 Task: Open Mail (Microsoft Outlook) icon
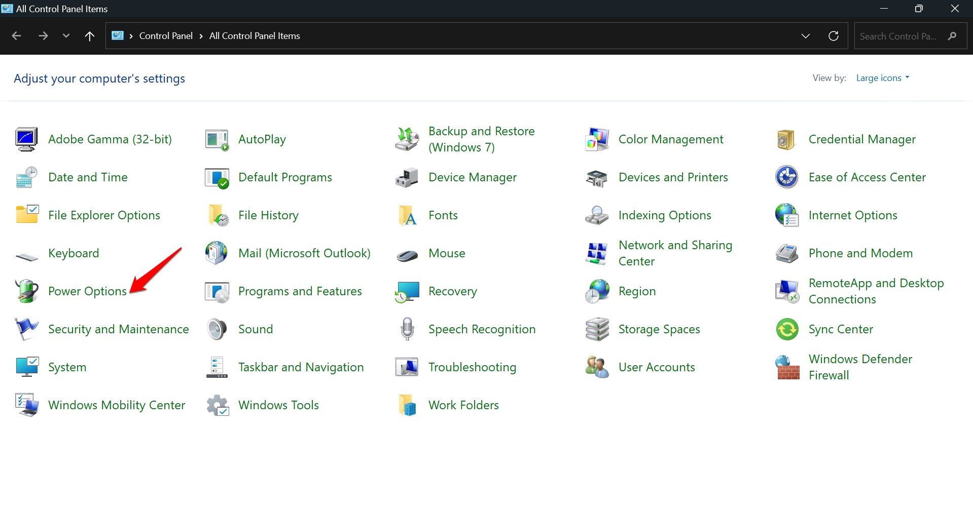pyautogui.click(x=217, y=253)
